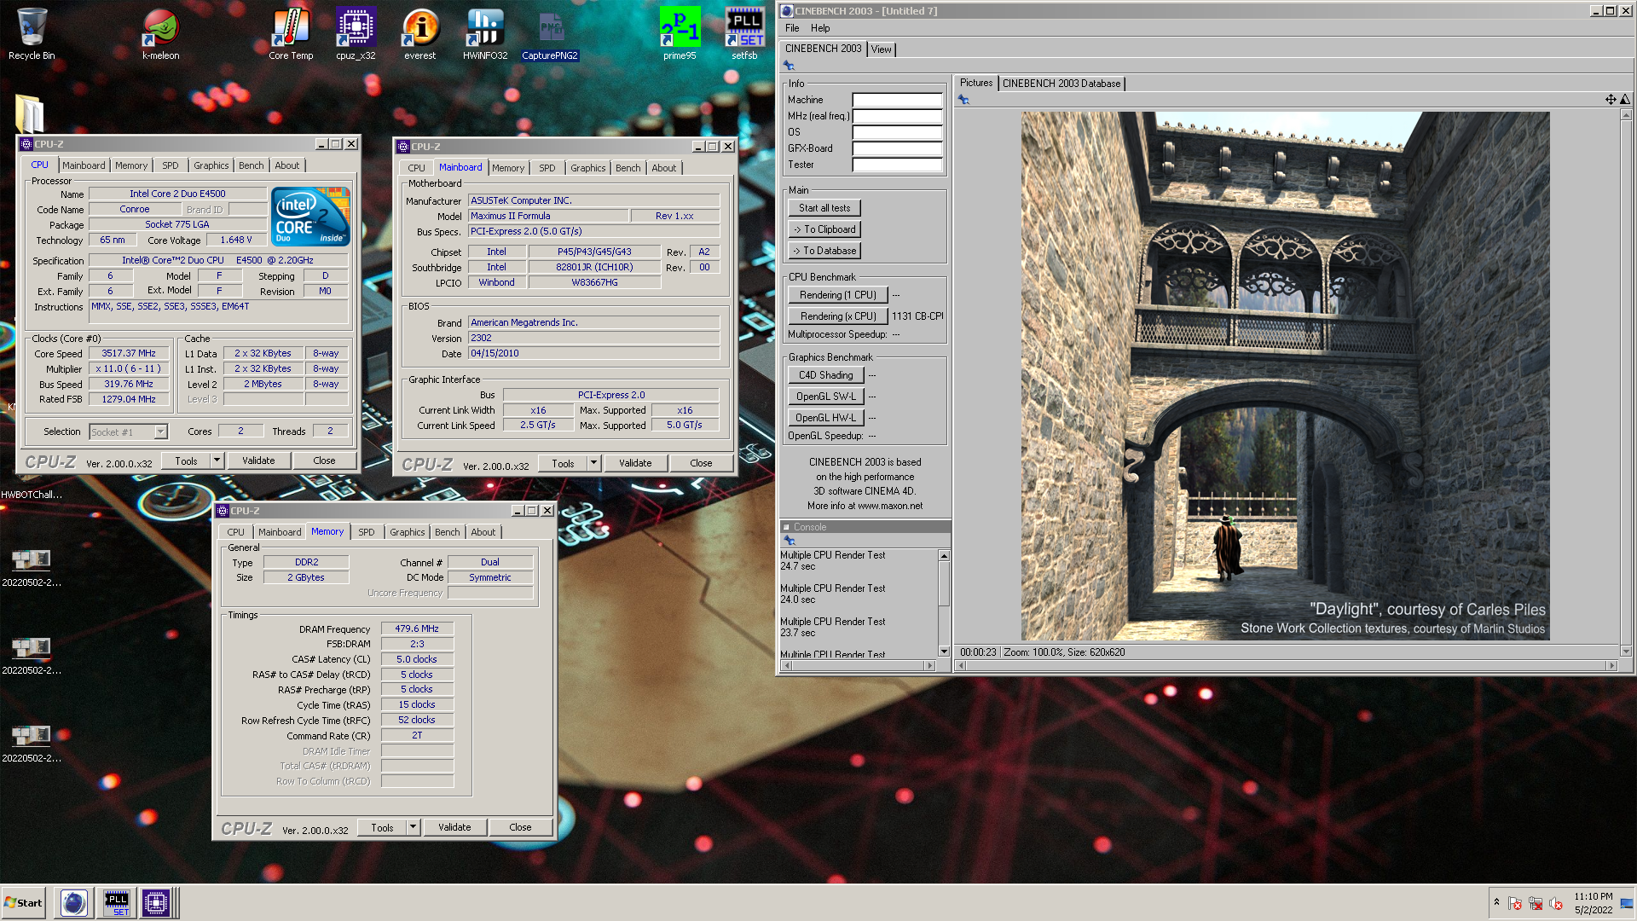
Task: Open About tab in first CPU-Z window
Action: coord(287,165)
